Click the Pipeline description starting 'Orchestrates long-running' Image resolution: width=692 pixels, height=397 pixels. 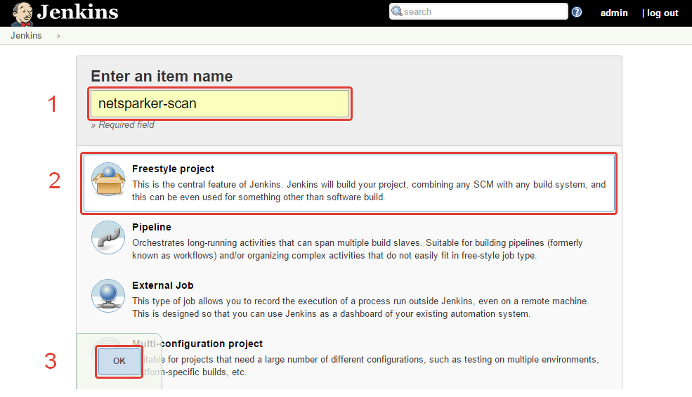click(357, 249)
